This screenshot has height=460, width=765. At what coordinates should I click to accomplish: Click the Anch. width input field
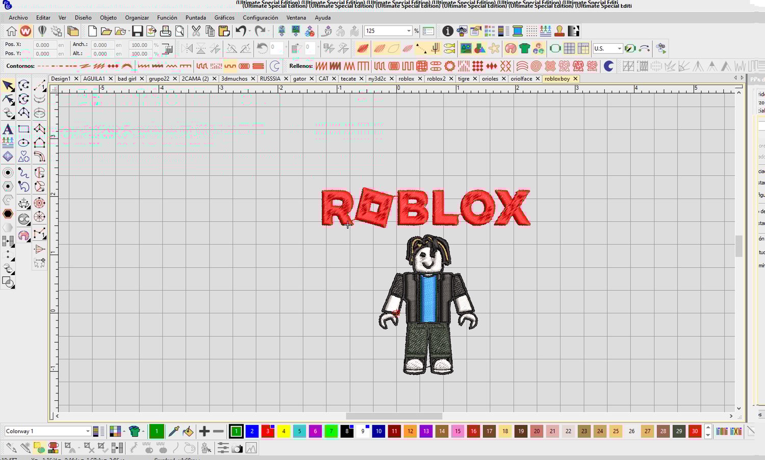coord(103,45)
